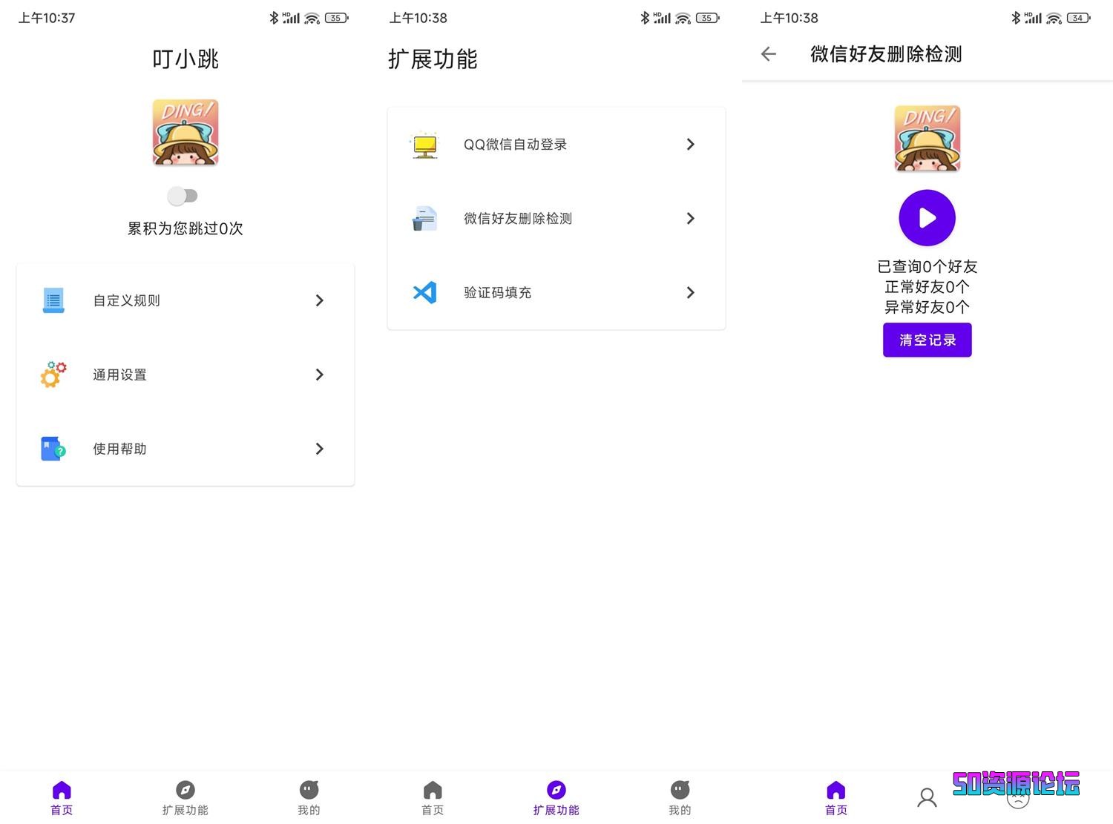Expand 验证码填充 chevron

coord(691,292)
